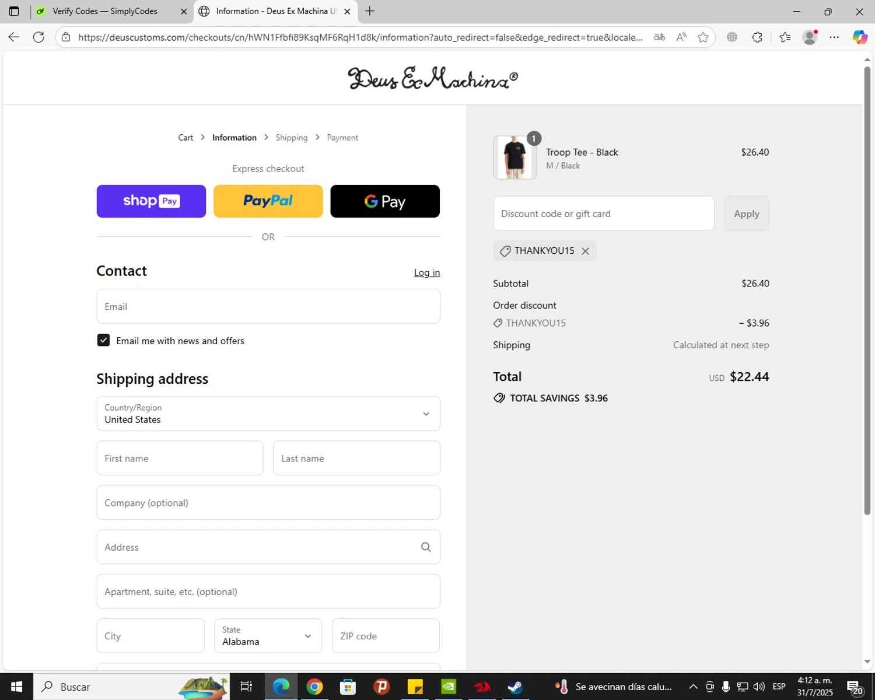The height and width of the screenshot is (700, 875).
Task: Close the Verify Codes SimplyCodes tab
Action: 184,11
